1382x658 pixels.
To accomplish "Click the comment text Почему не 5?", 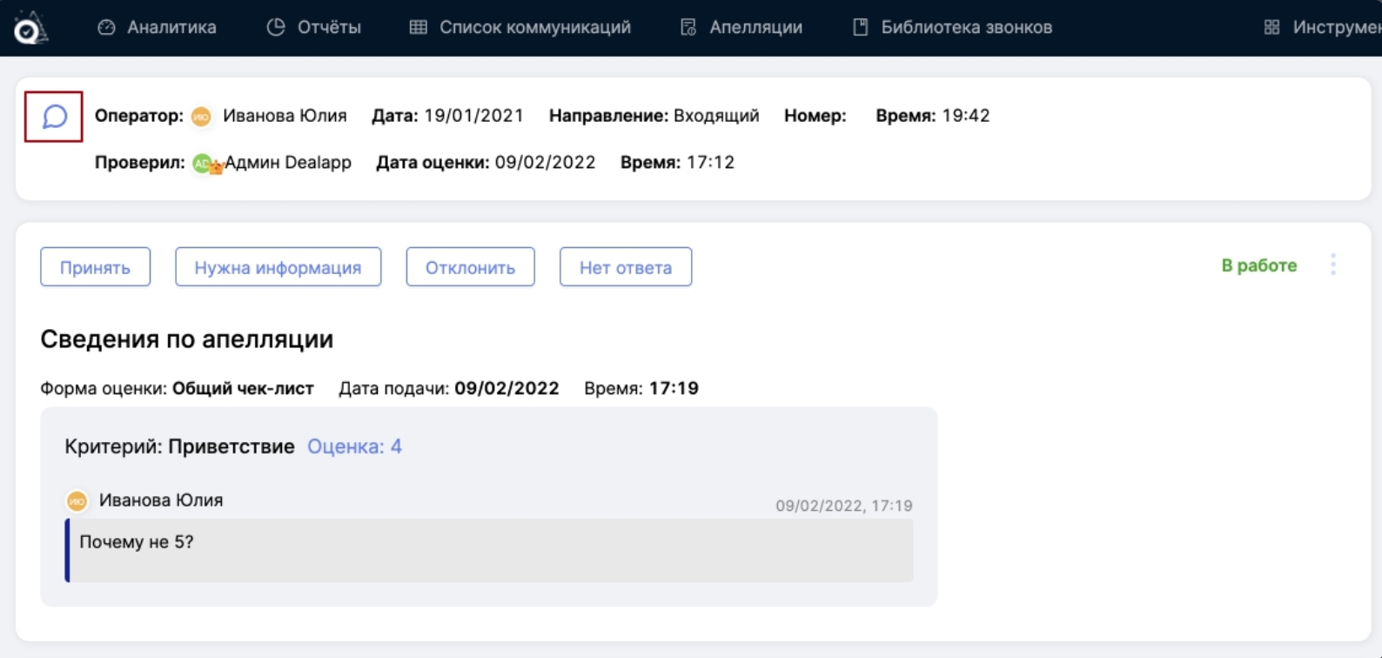I will click(137, 542).
